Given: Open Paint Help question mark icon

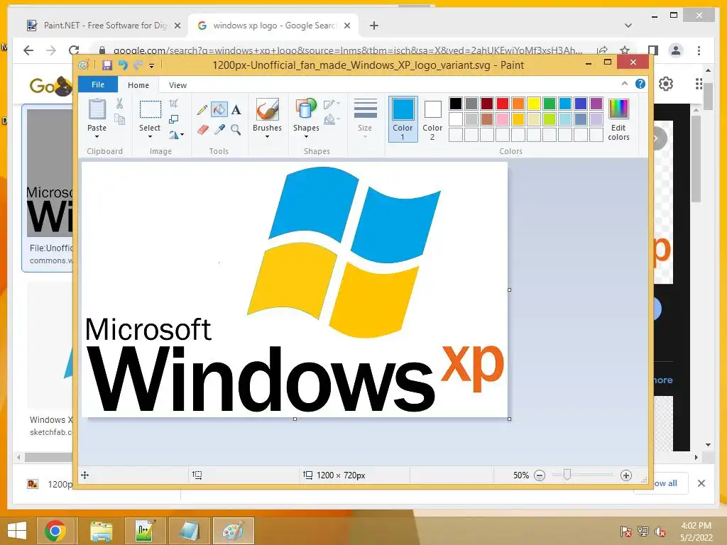Looking at the screenshot, I should point(640,84).
